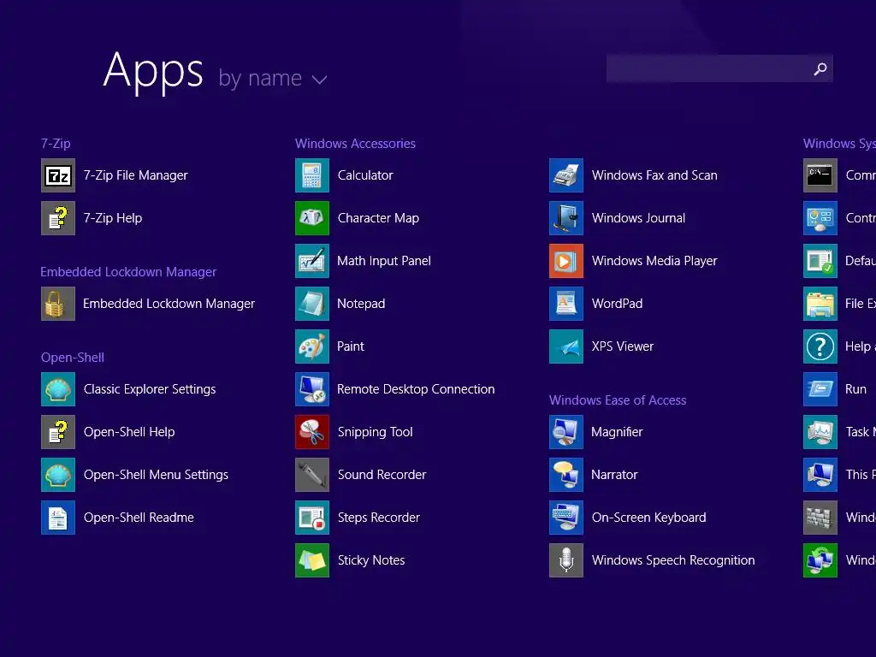876x657 pixels.
Task: Select the Open-Shell group heading
Action: coord(73,358)
